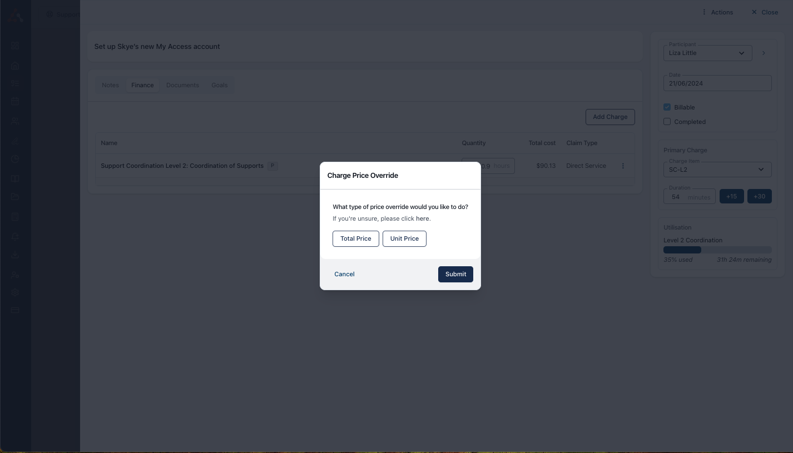Click the Level 2 Coordination utilisation bar
793x453 pixels.
tap(717, 250)
